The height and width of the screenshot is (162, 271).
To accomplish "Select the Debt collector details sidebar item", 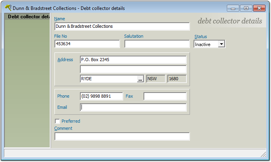I will [x=28, y=17].
